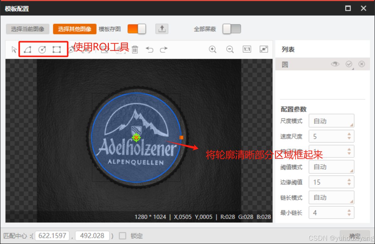
Task: Open the 阈值模式 dropdown
Action: pos(331,167)
